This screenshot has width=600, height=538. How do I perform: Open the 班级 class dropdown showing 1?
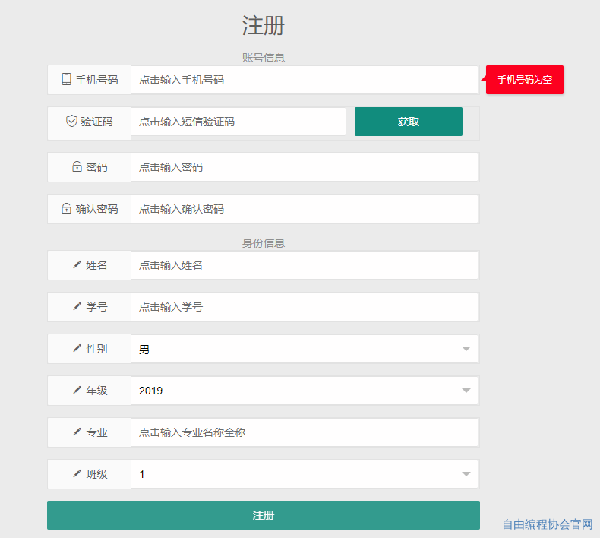tap(305, 474)
